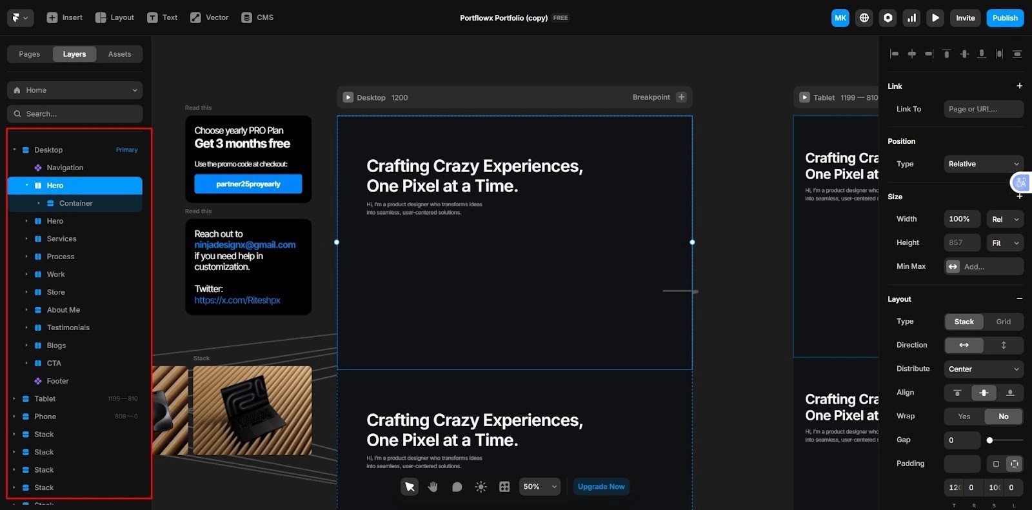The width and height of the screenshot is (1032, 510).
Task: Select the Footer component layer
Action: 57,381
